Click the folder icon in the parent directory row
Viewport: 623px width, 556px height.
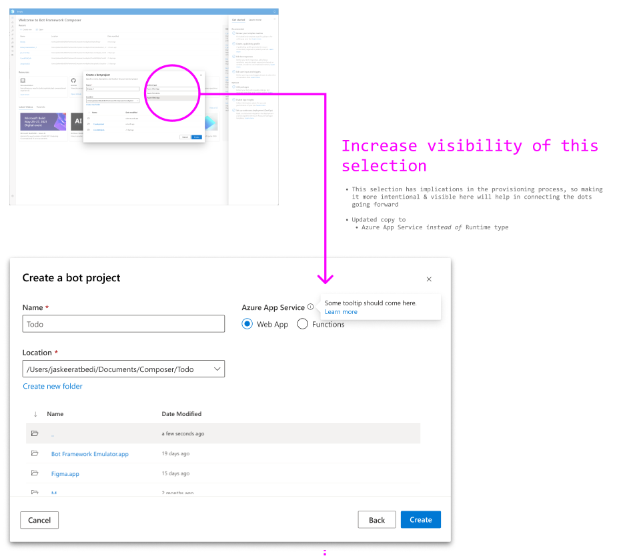35,433
